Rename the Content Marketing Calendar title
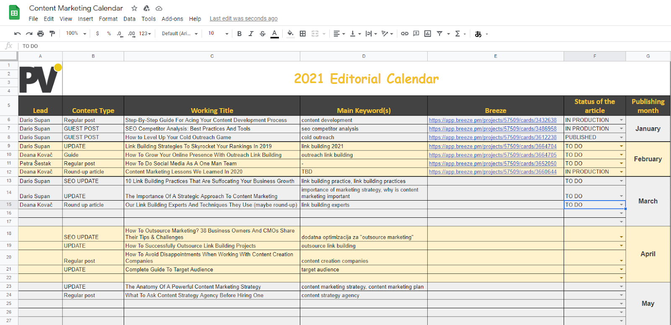This screenshot has width=671, height=325. [76, 8]
